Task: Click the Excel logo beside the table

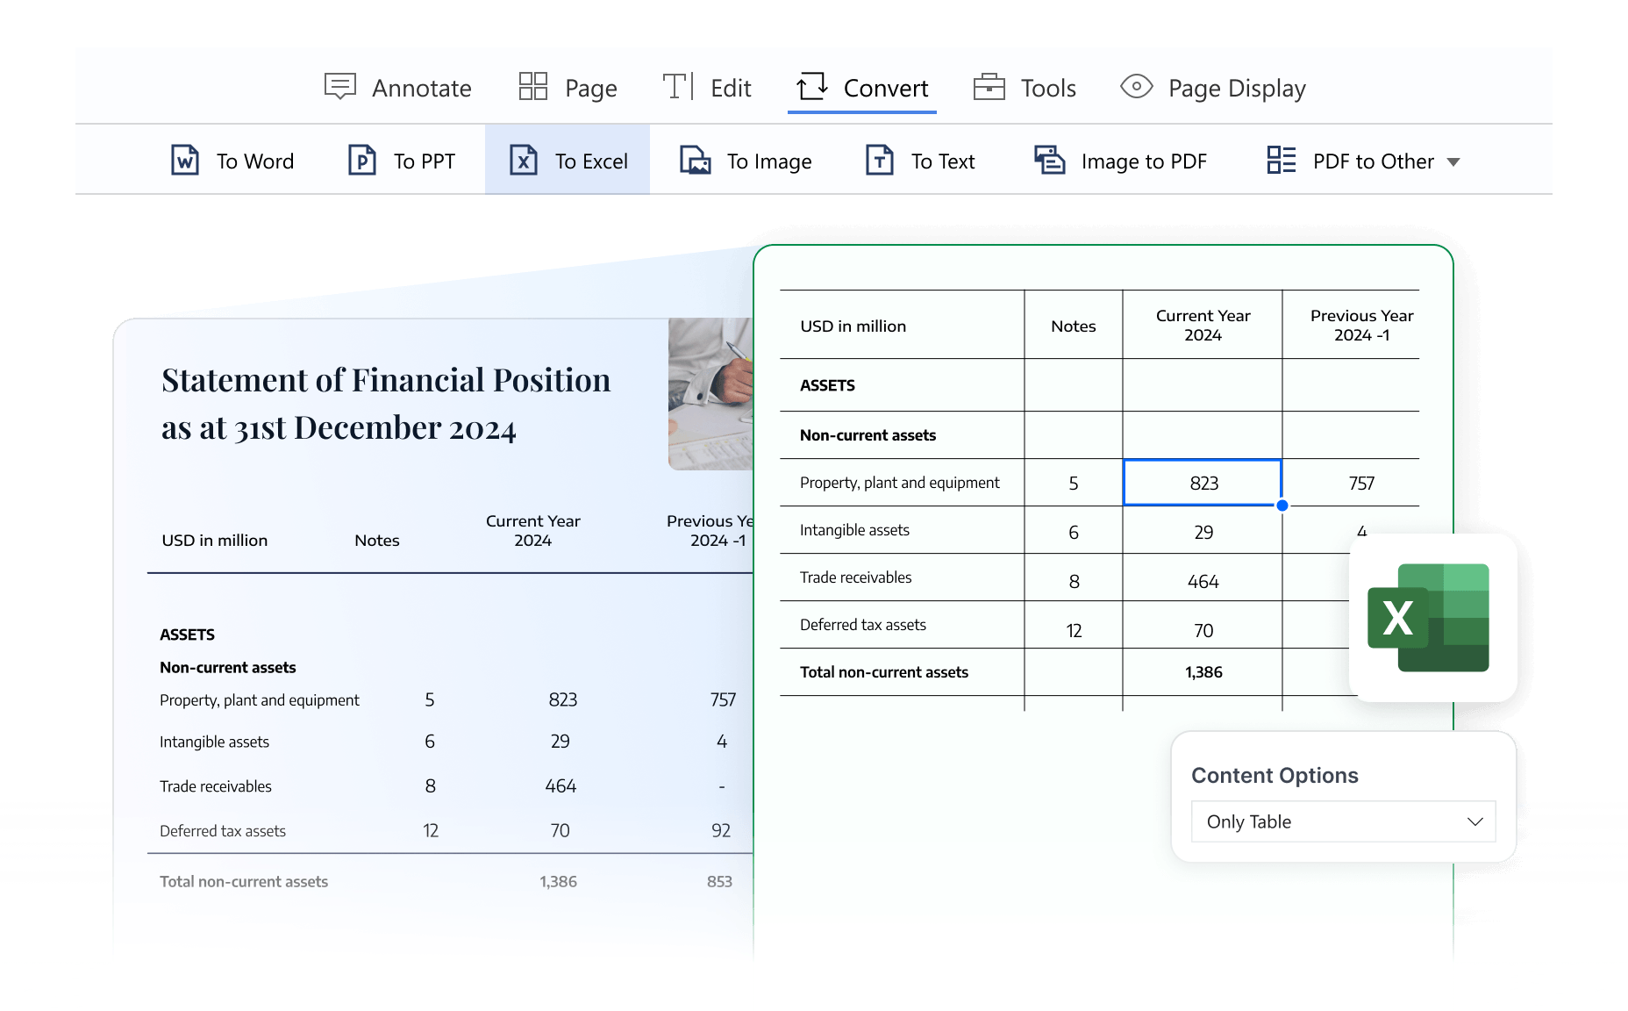Action: (1430, 619)
